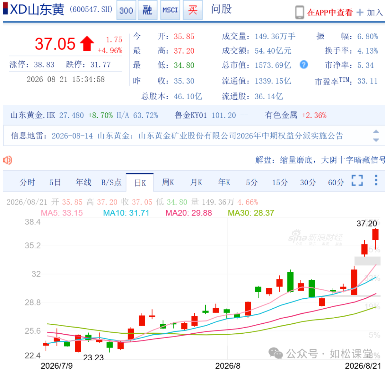Select the 日K tab
Screen dimensions: 385x369
click(140, 183)
